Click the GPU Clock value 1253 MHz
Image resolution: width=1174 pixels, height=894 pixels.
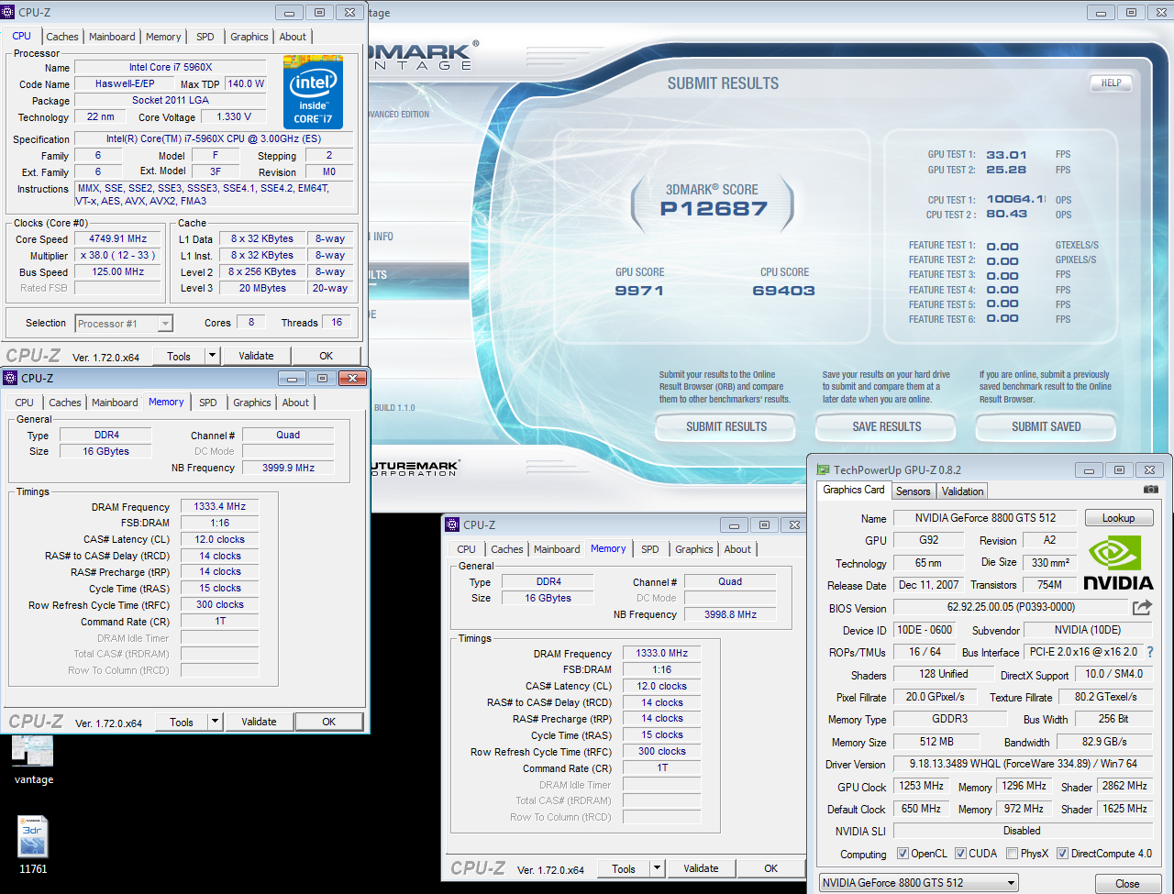pos(922,786)
